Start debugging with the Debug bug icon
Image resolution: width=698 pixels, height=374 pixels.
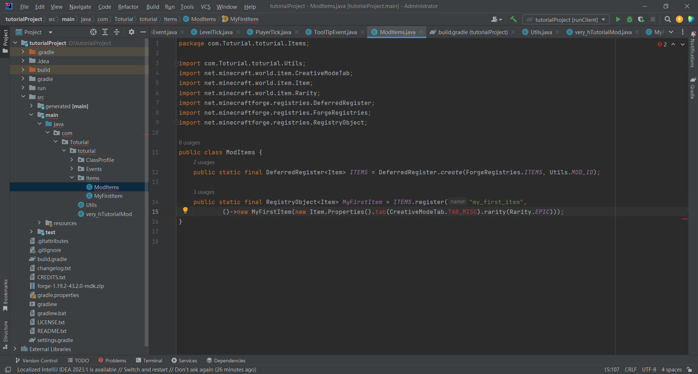(x=630, y=20)
